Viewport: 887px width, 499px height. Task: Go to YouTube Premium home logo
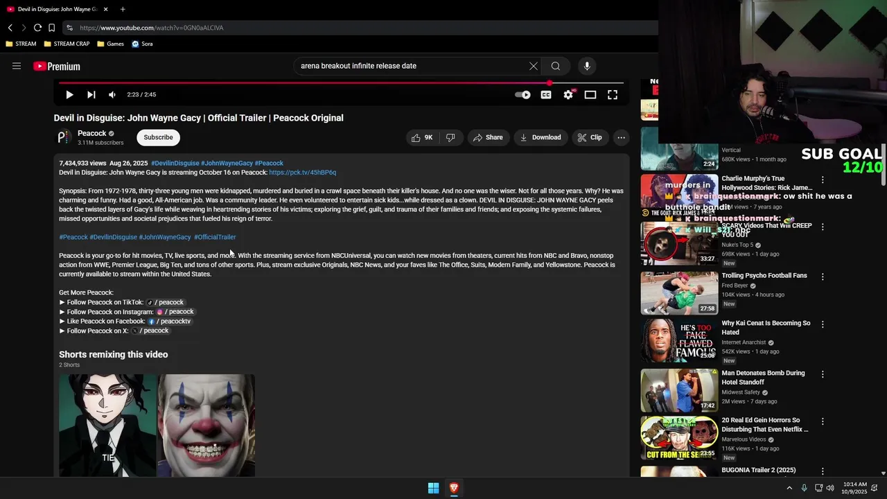[x=57, y=66]
